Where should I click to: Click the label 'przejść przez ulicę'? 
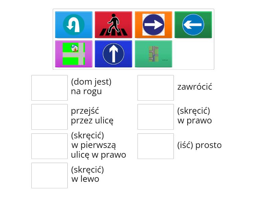[x=92, y=116]
